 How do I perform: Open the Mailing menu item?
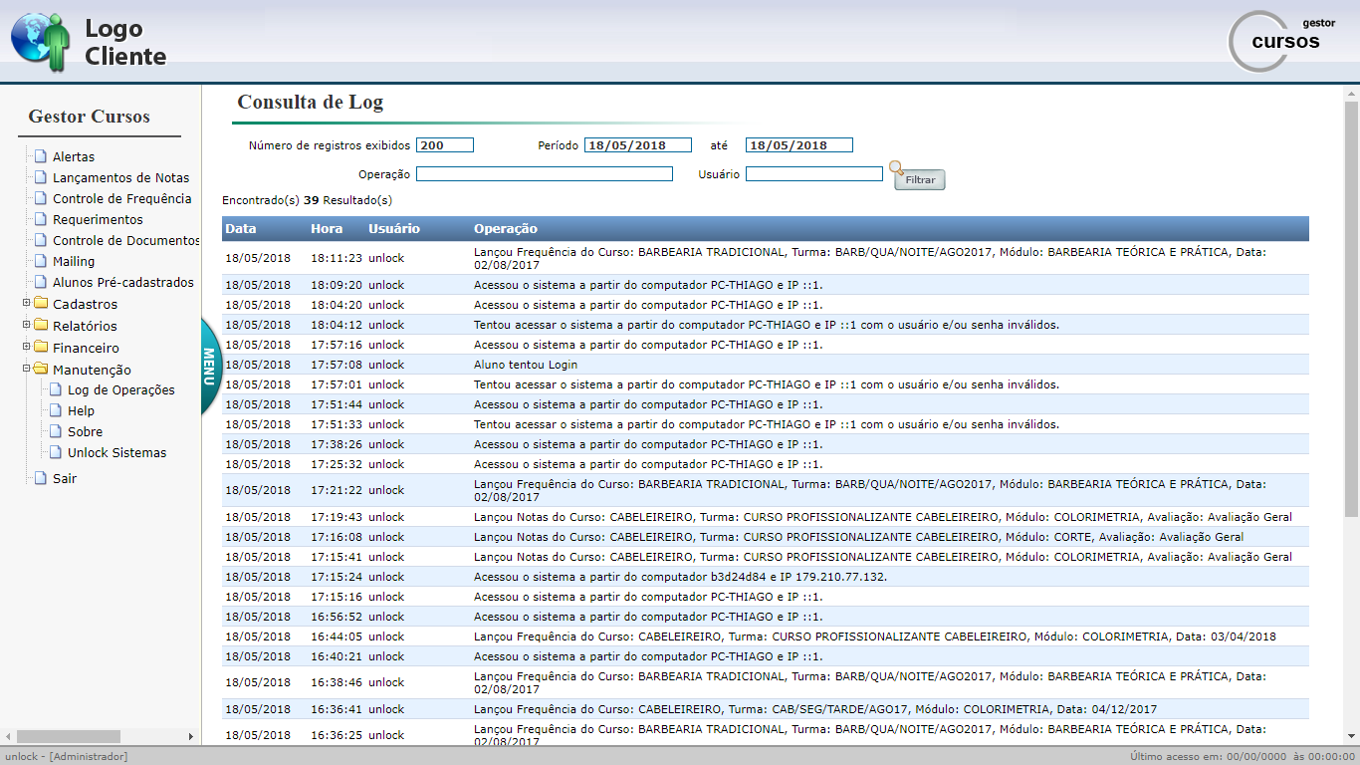coord(74,262)
